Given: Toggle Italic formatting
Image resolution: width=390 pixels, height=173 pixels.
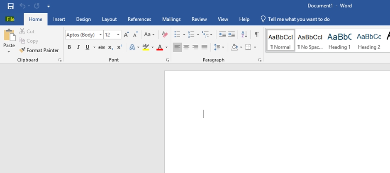Looking at the screenshot, I should click(x=78, y=47).
